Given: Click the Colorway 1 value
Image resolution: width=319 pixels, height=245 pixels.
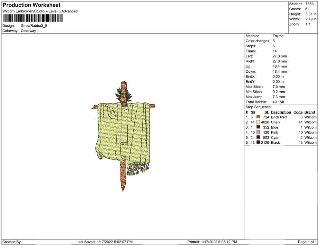Looking at the screenshot, I should [30, 31].
